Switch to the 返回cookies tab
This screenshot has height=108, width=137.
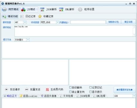[29, 96]
